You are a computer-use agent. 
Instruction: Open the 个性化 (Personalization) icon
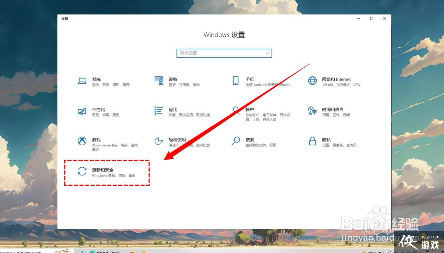click(82, 111)
